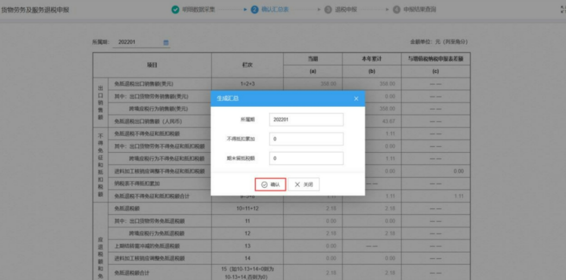Click the step 4 circle icon for 申报结果查询
The width and height of the screenshot is (566, 280).
397,10
